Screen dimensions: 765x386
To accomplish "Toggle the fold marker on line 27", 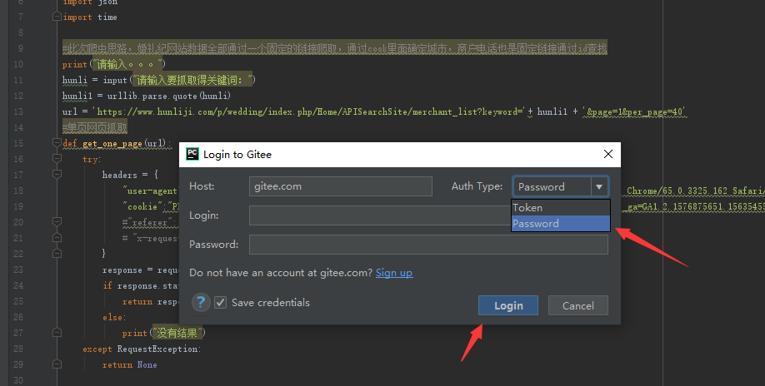I will tap(57, 333).
